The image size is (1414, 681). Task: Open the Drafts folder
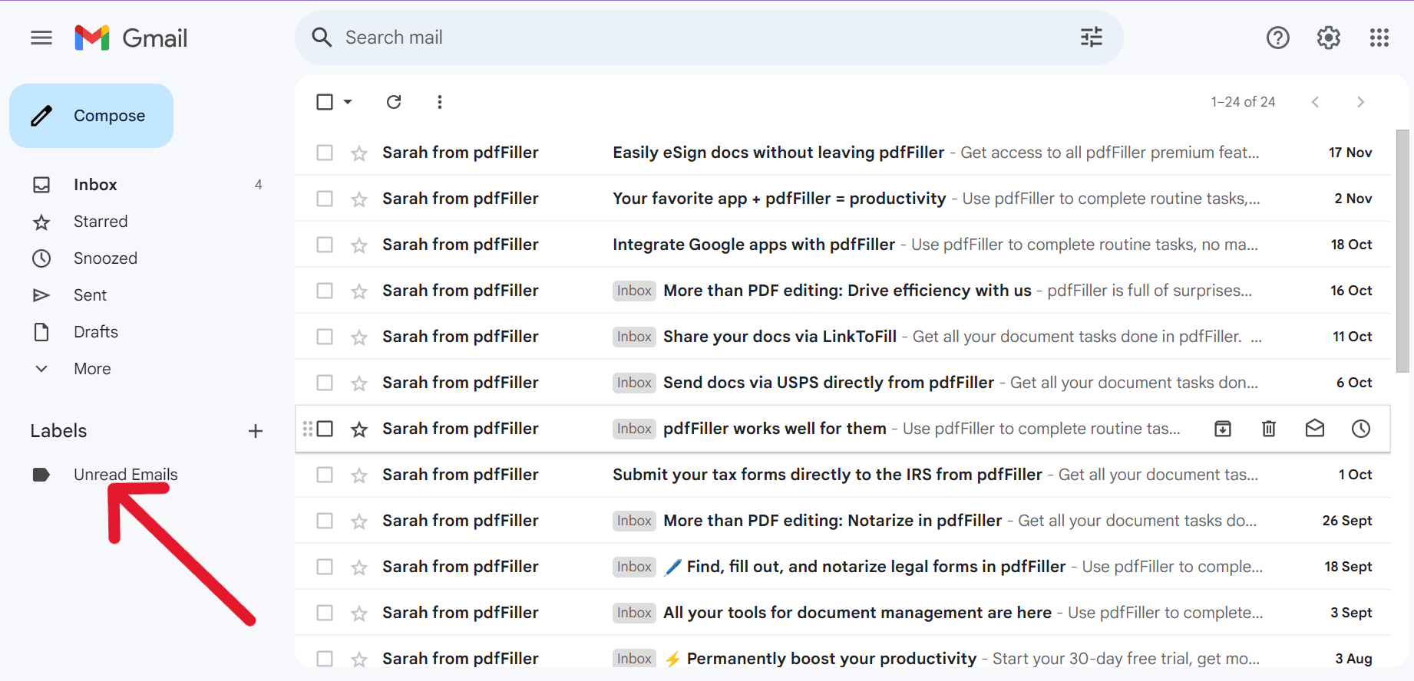click(96, 332)
